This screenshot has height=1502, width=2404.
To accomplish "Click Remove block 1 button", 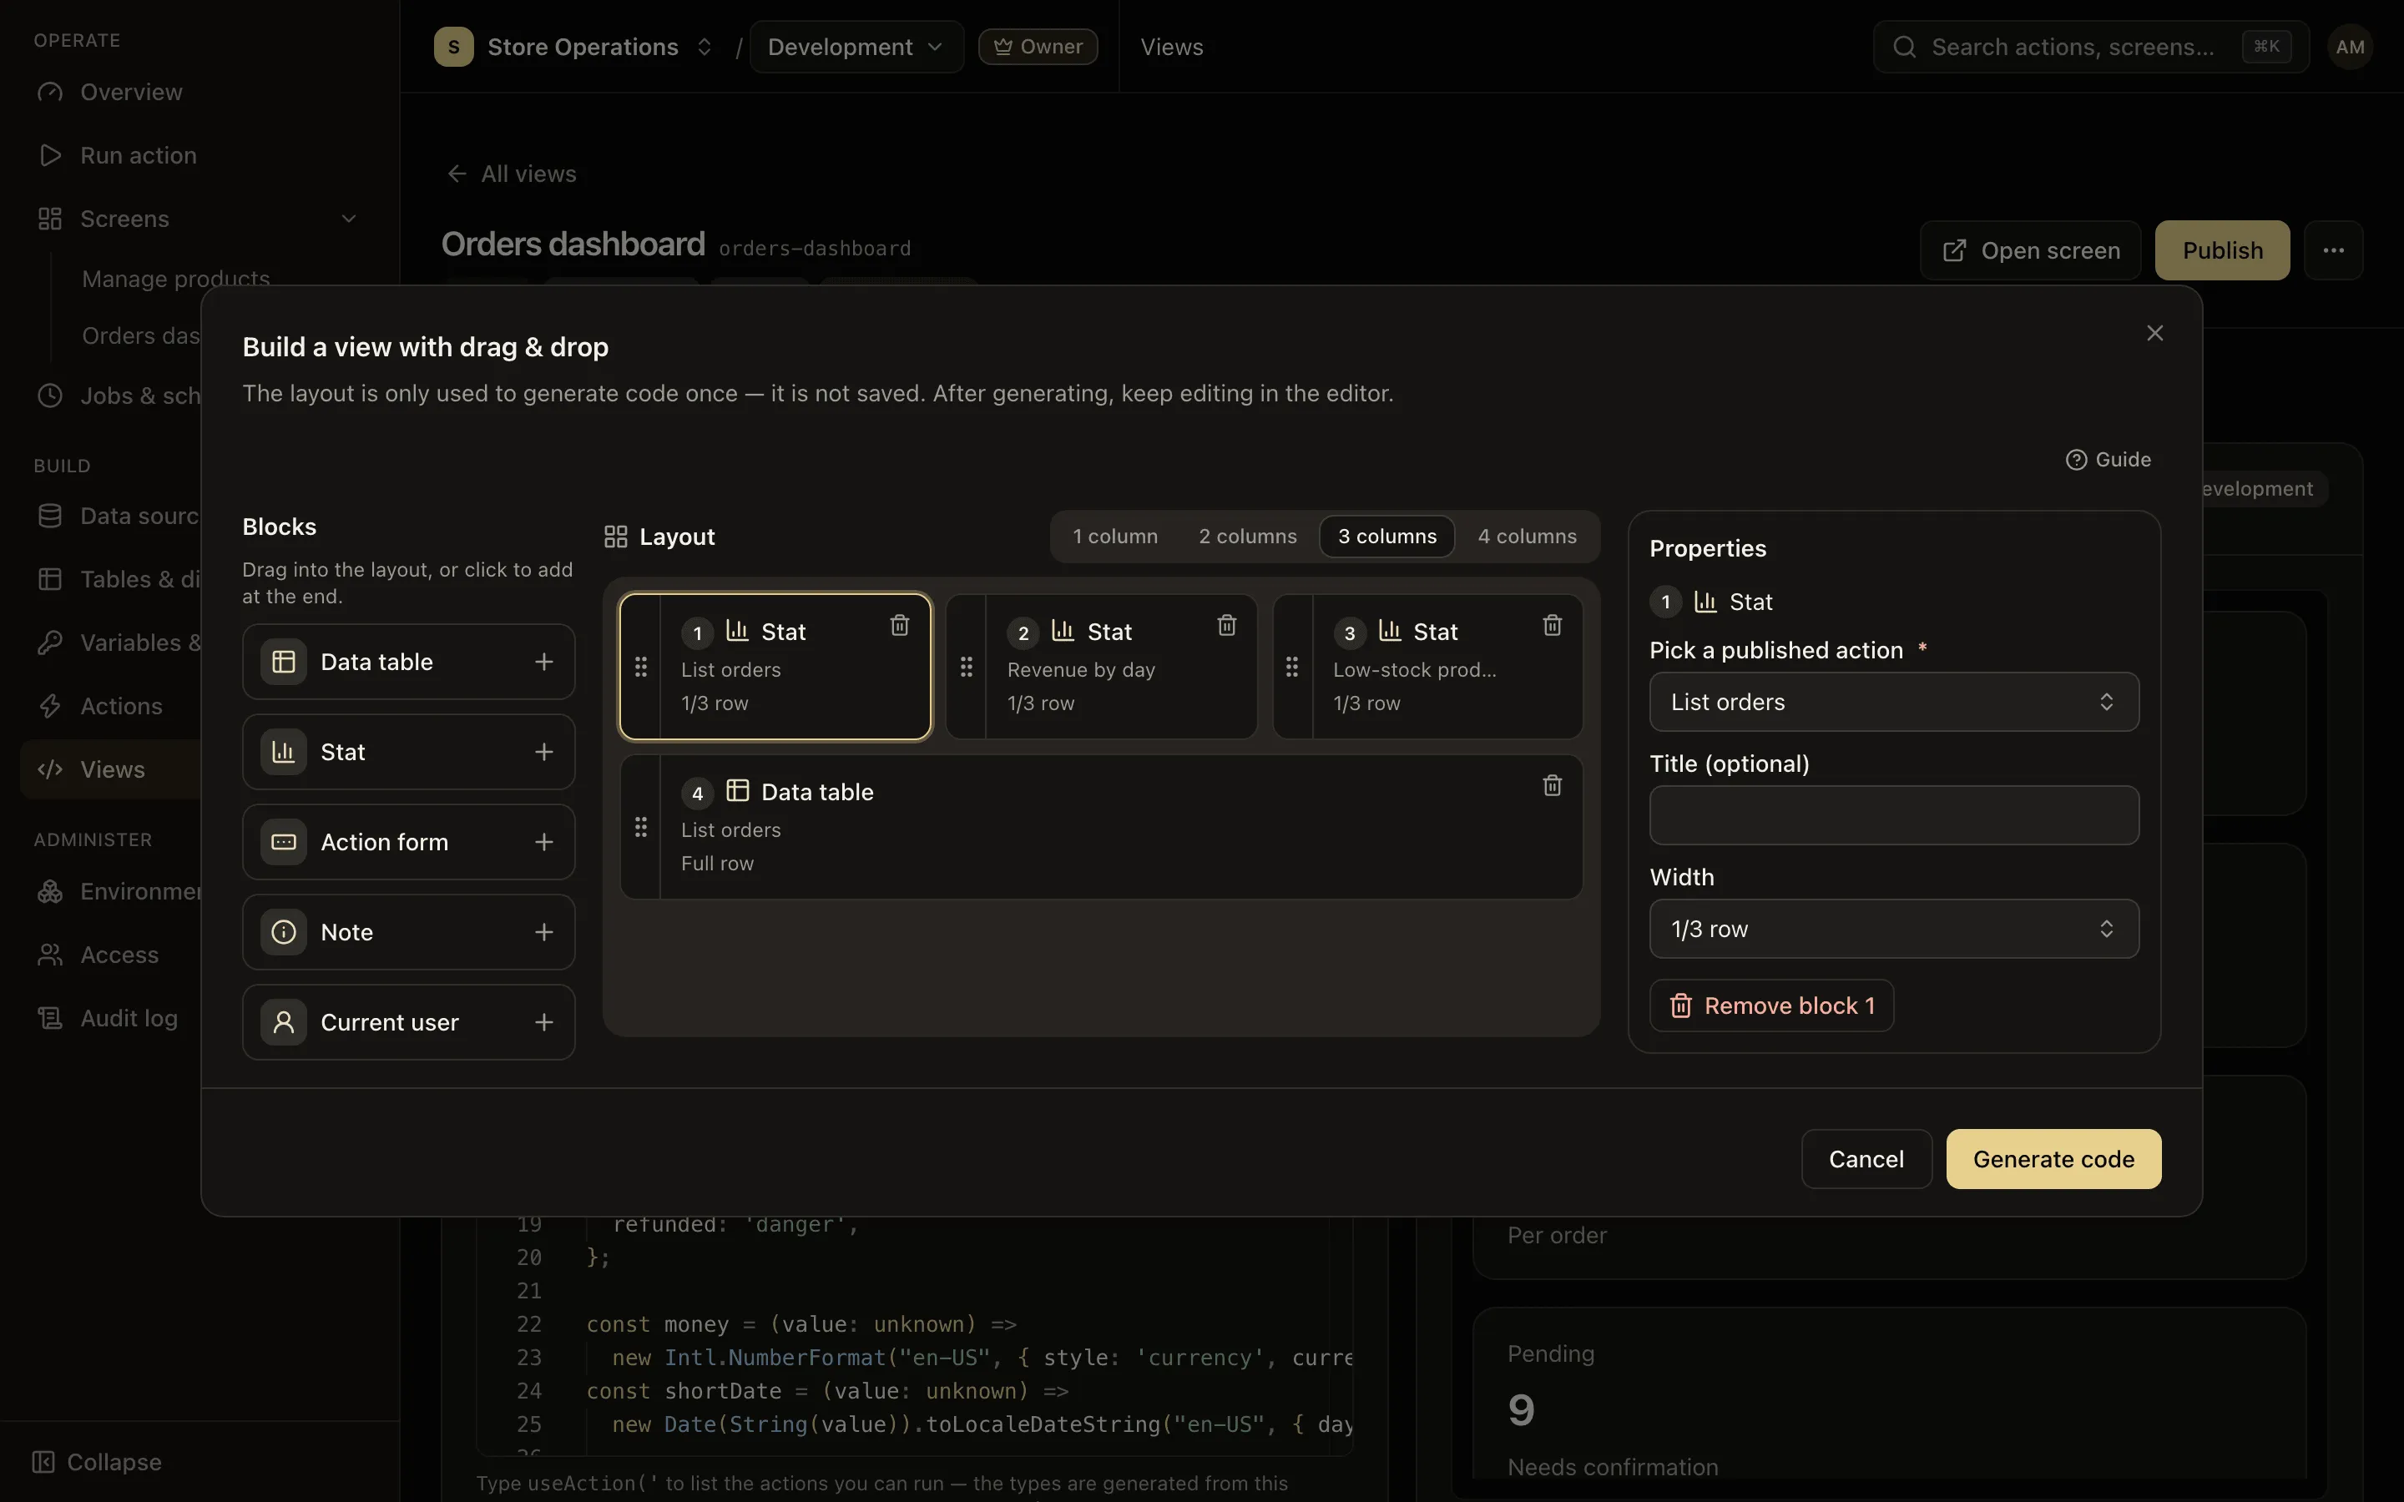I will click(x=1771, y=1006).
